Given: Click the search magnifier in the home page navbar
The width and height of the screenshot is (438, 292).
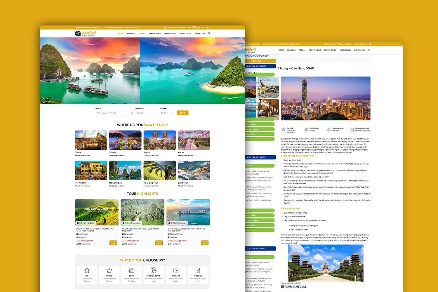Looking at the screenshot, I should tap(209, 34).
